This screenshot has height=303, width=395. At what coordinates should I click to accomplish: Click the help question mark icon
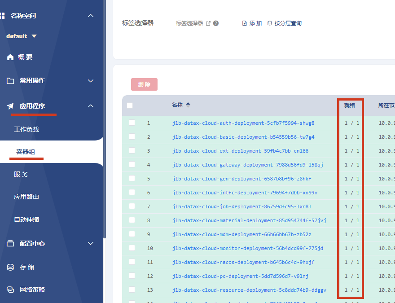pos(216,23)
